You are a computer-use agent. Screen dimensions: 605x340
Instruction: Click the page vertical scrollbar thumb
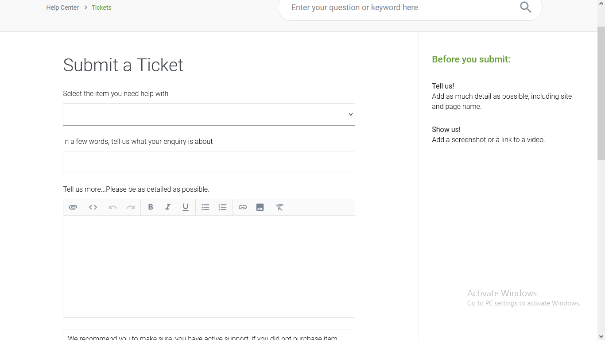click(x=601, y=93)
